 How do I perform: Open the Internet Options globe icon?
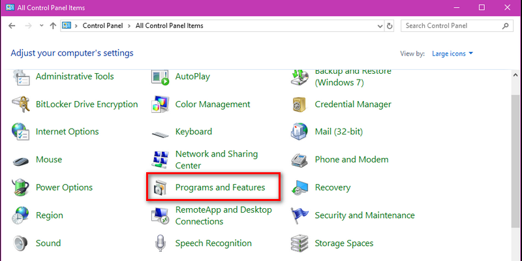(x=21, y=132)
